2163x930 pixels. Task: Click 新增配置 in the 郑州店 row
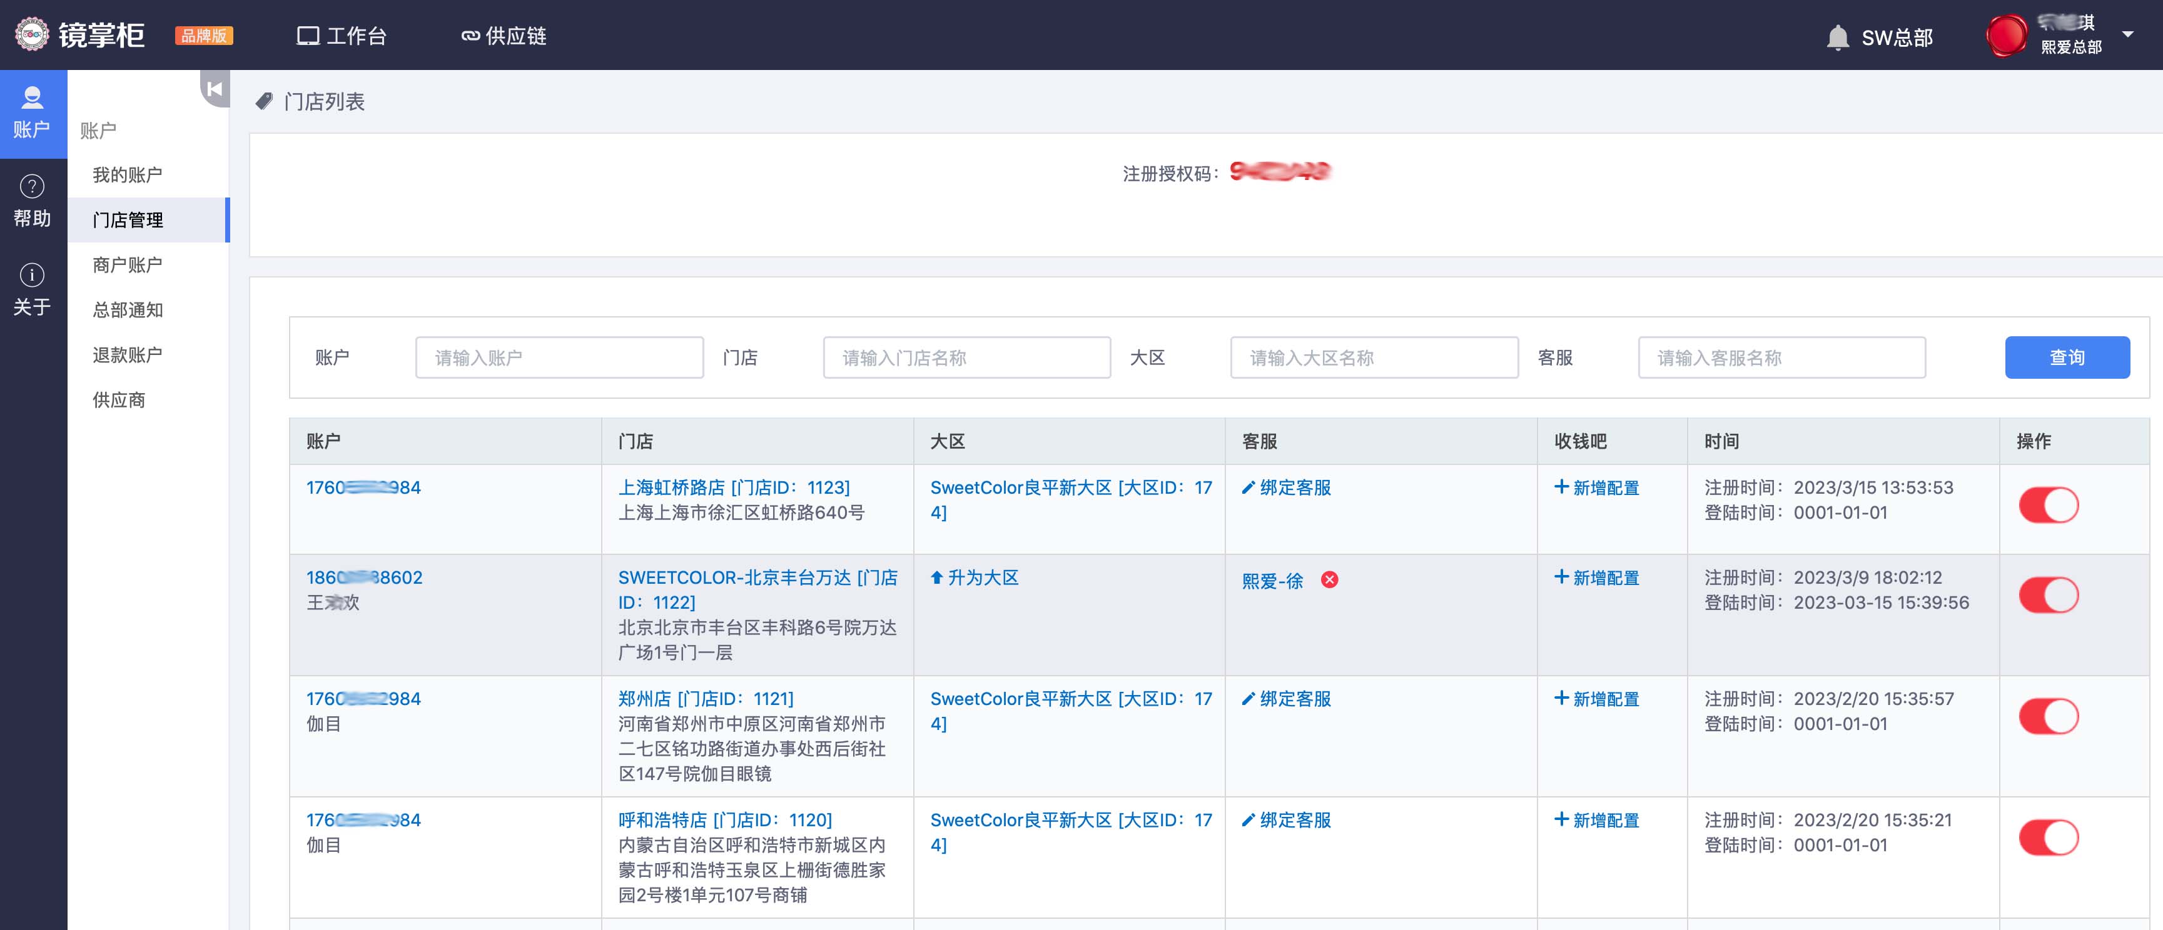point(1596,699)
